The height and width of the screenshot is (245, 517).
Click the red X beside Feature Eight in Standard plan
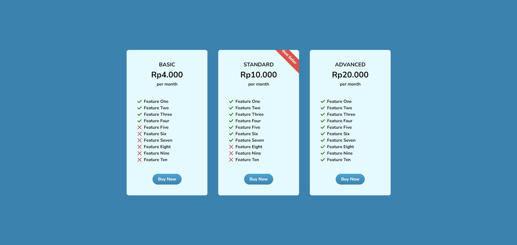click(x=231, y=147)
